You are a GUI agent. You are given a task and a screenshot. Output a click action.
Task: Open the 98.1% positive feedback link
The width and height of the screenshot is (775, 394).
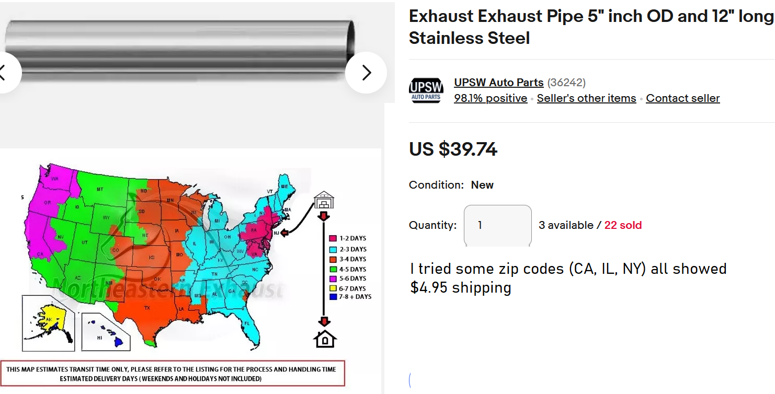click(491, 98)
